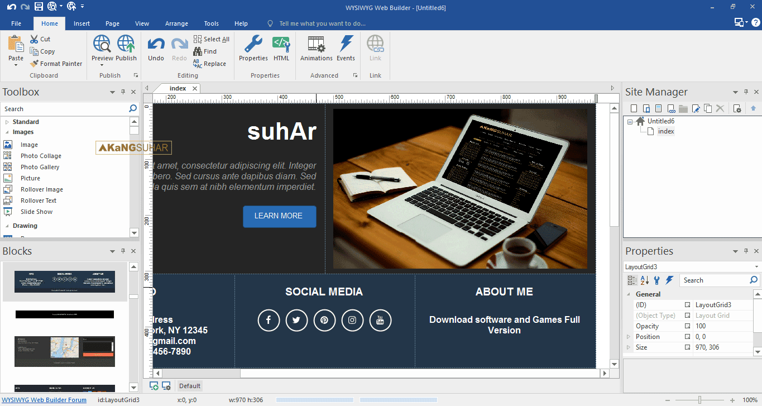Expand the Size property row
The image size is (762, 406).
tap(629, 347)
